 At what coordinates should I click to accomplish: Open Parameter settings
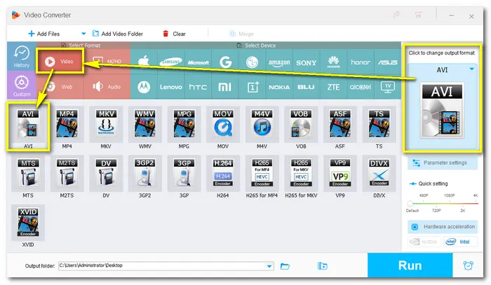(443, 163)
